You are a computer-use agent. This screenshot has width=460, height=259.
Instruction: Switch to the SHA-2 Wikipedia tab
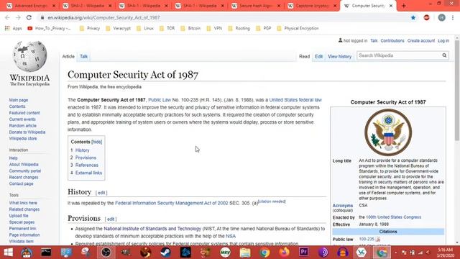(x=87, y=6)
